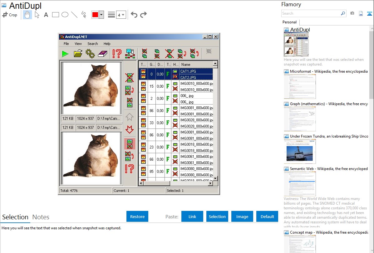Click the paste Link button
The height and width of the screenshot is (253, 374).
tap(192, 216)
